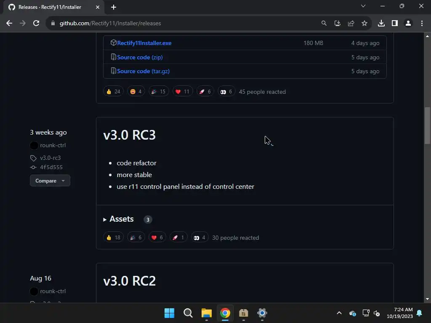Screen dimensions: 431x323
Task: Open the Windows Start menu
Action: coord(169,313)
